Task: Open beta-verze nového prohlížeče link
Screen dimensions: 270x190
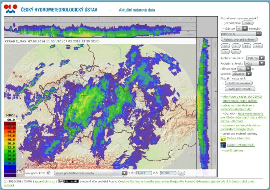Action: pos(244,117)
